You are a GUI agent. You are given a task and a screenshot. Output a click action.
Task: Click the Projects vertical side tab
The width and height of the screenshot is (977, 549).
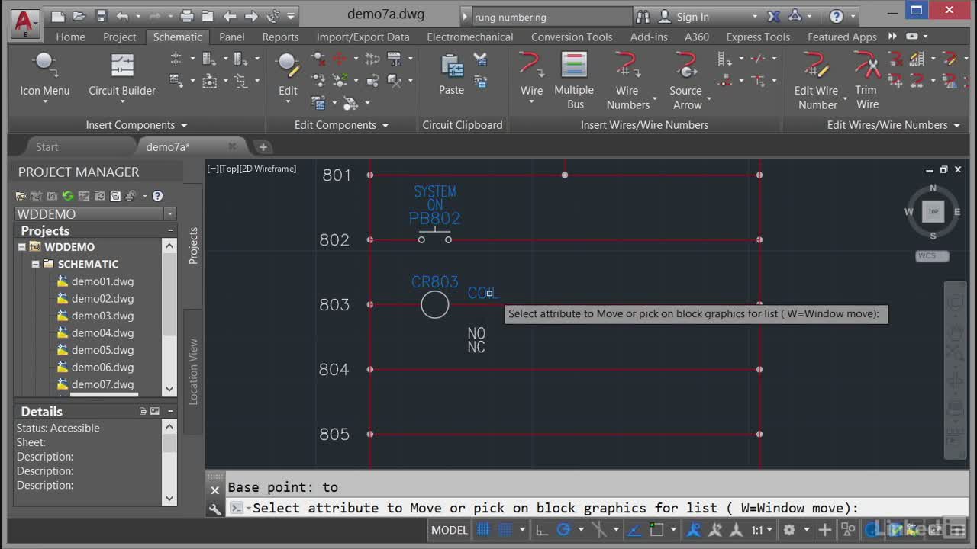[193, 246]
